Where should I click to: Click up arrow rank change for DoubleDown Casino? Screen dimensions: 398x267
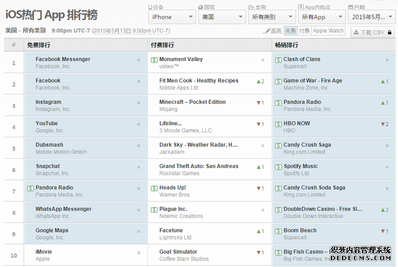[x=384, y=210]
